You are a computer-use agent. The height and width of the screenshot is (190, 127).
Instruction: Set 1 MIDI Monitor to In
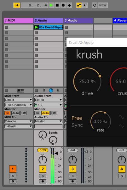8,113
